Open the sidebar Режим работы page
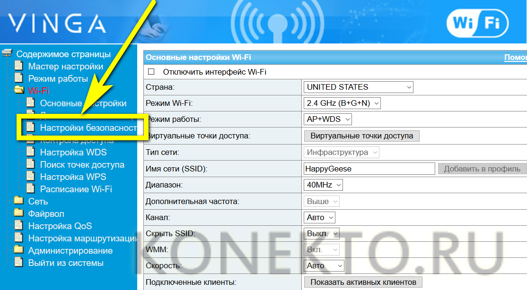The height and width of the screenshot is (290, 527). pos(58,78)
